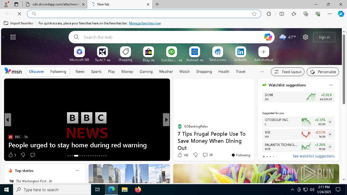Open Quickbooks ad shortcut
Screen dimensions: 347x195
coord(171,54)
